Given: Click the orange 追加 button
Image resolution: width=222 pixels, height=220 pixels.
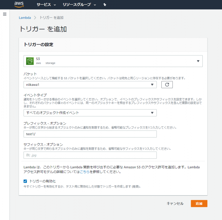Looking at the screenshot, I should [199, 204].
